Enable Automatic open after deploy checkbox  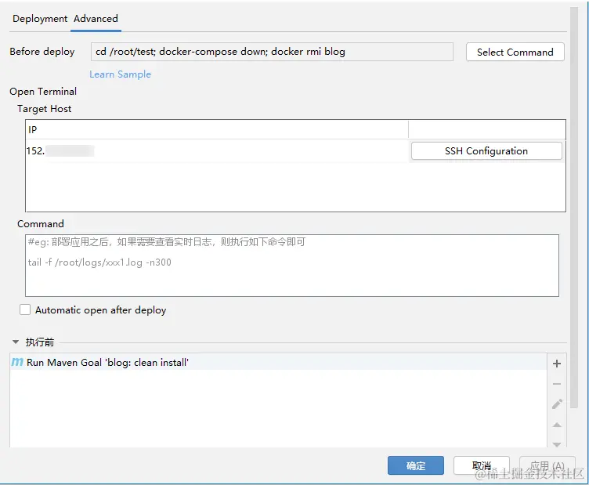coord(25,310)
